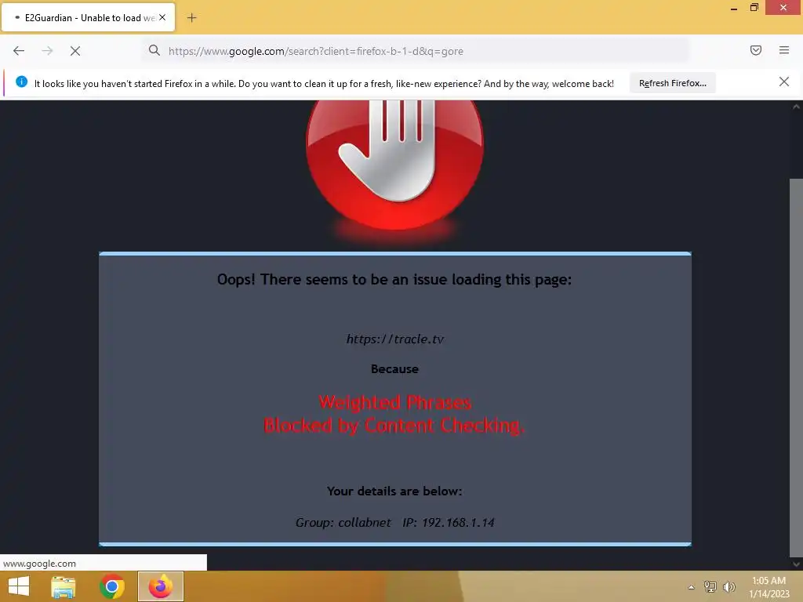The image size is (803, 602).
Task: Restore down the Firefox window
Action: tap(754, 8)
